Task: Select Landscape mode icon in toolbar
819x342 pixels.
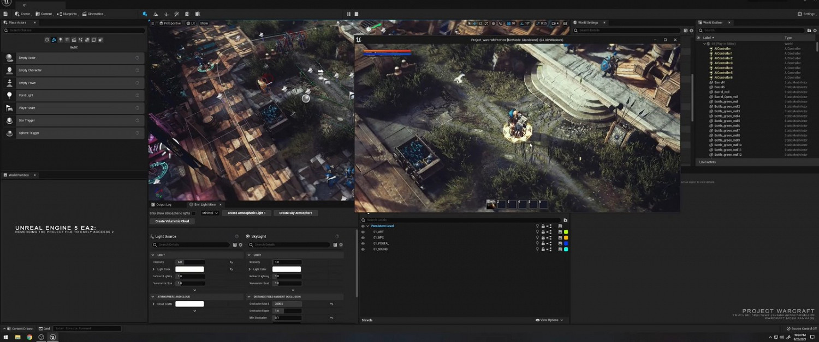Action: pyautogui.click(x=156, y=14)
